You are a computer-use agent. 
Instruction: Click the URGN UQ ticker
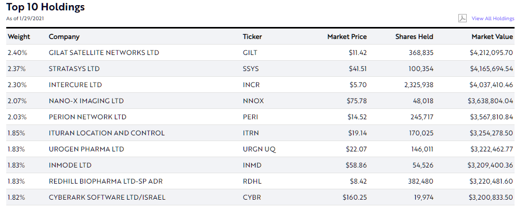coord(259,149)
